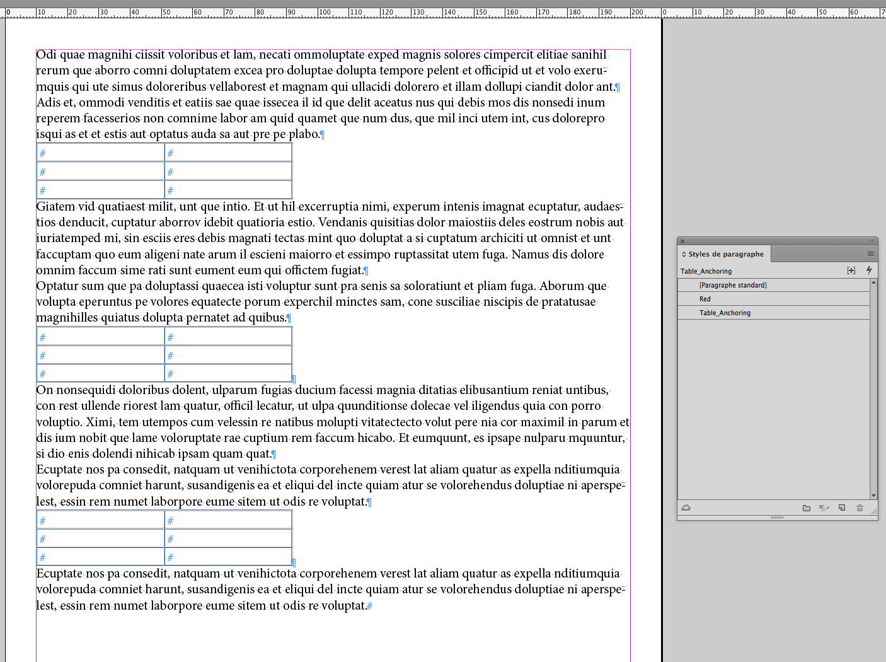Click the line starting 'On nonsequidi doloribus'
Viewport: 886px width, 662px height.
pyautogui.click(x=323, y=390)
